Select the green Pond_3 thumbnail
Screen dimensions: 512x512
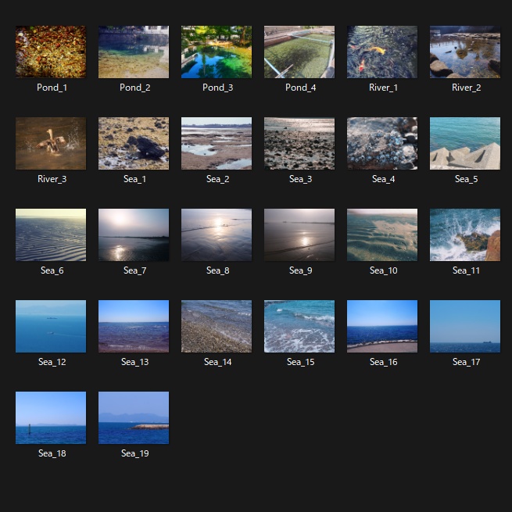(217, 52)
